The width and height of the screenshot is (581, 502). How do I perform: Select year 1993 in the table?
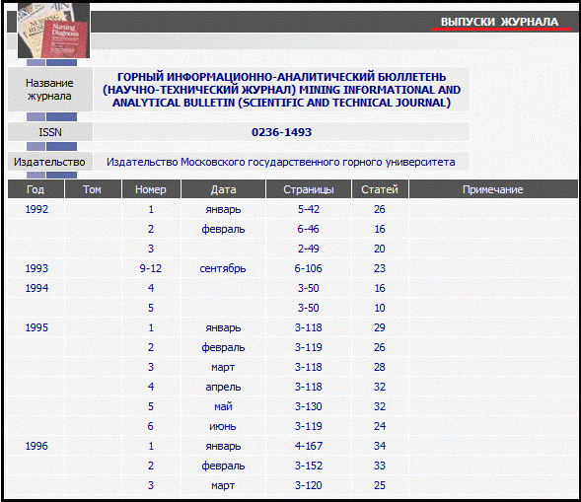click(36, 268)
